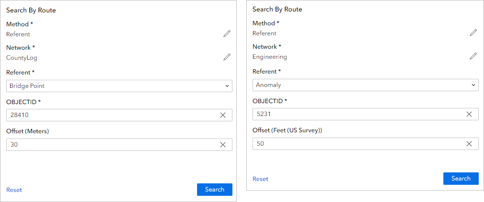Viewport: 484px width, 202px height.
Task: Open the Anomaly referent dropdown
Action: 365,85
